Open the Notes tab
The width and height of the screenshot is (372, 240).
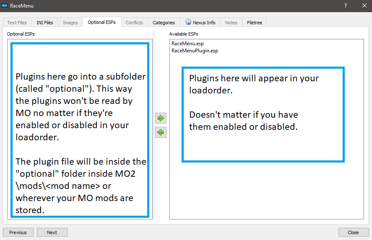(x=231, y=23)
